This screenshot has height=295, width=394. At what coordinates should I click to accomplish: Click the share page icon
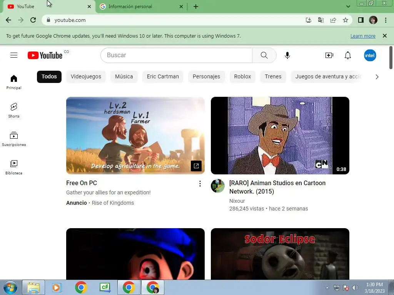(333, 20)
